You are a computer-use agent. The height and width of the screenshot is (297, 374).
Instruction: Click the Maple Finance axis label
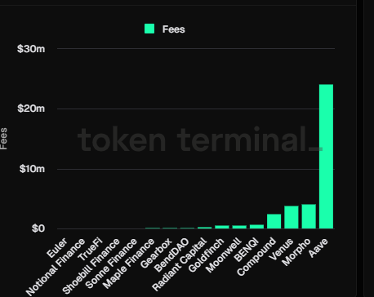click(129, 264)
